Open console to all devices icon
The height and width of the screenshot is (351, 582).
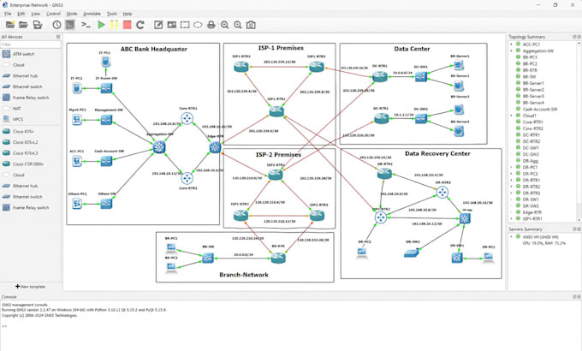(86, 25)
